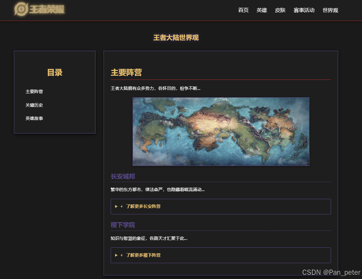Click the 长安城邦 heading
362x279 pixels.
[123, 177]
